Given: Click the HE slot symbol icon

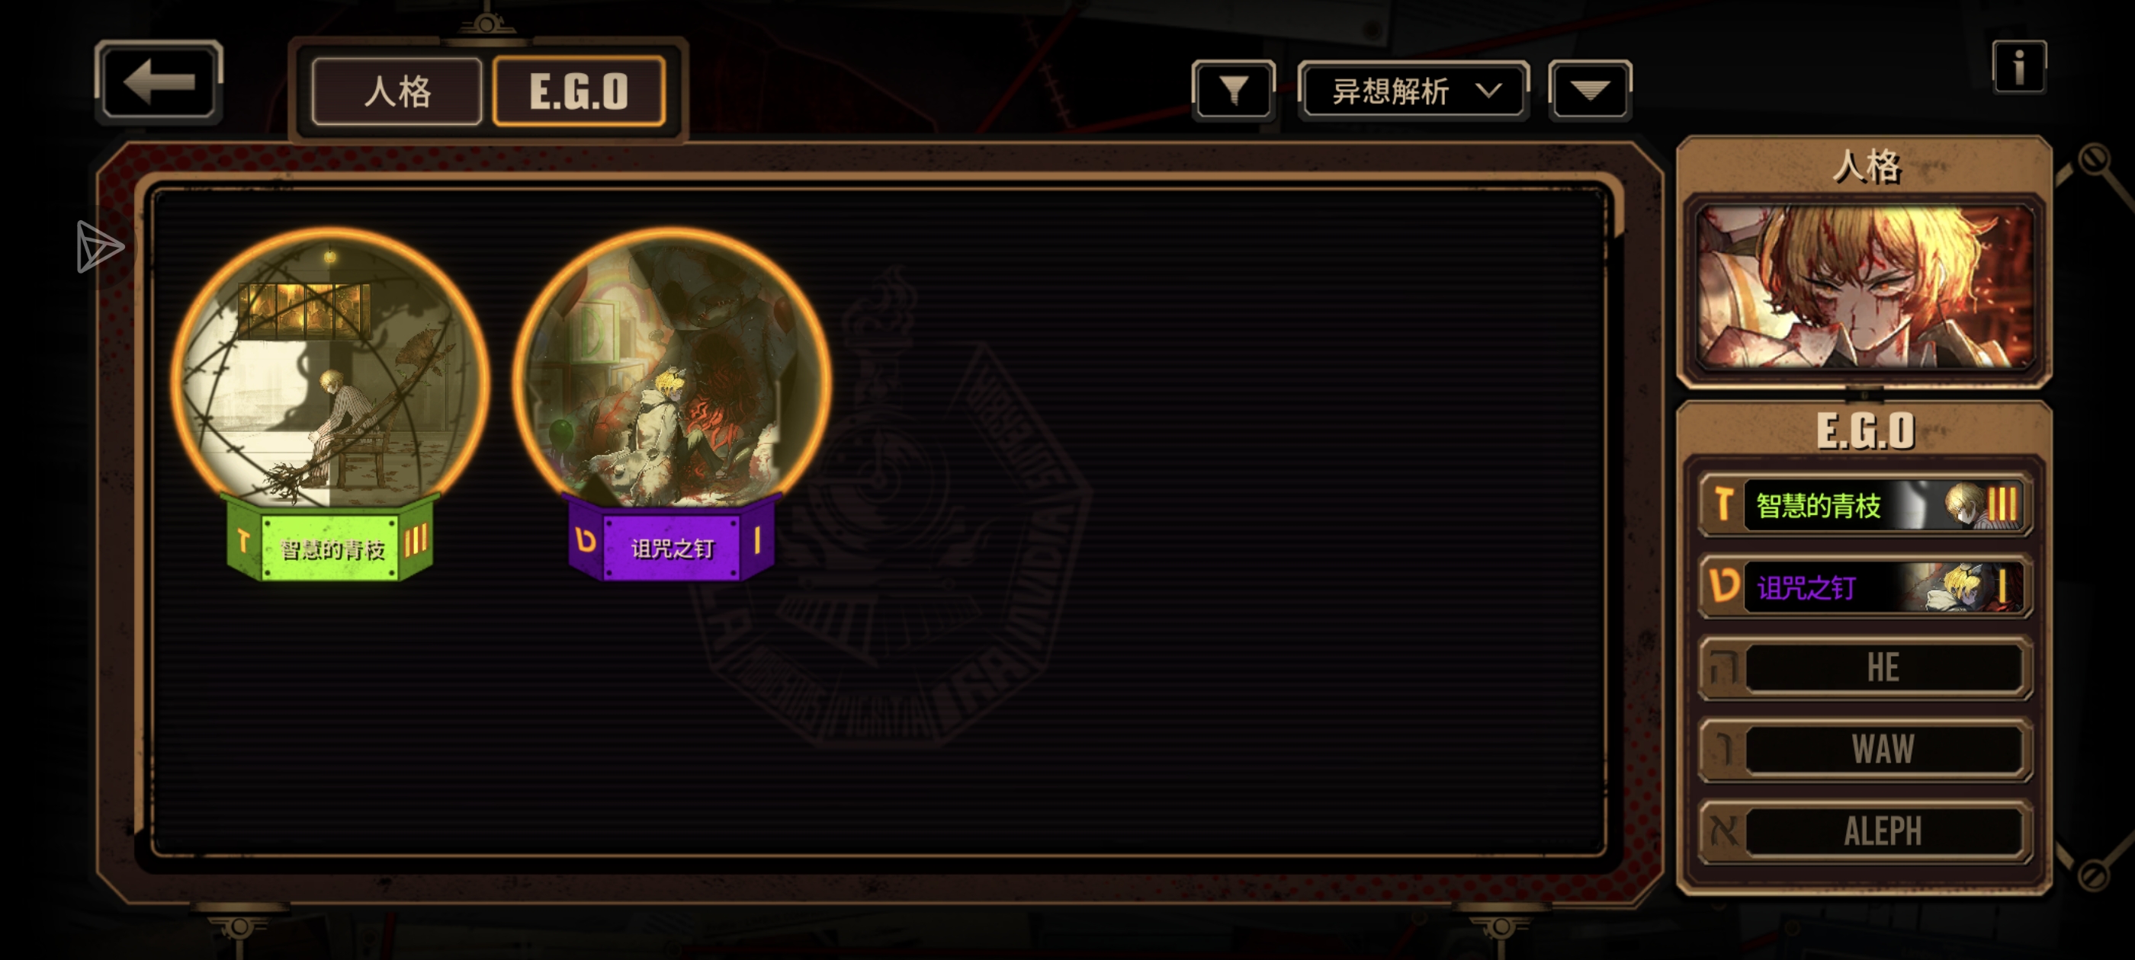Looking at the screenshot, I should pos(1724,667).
